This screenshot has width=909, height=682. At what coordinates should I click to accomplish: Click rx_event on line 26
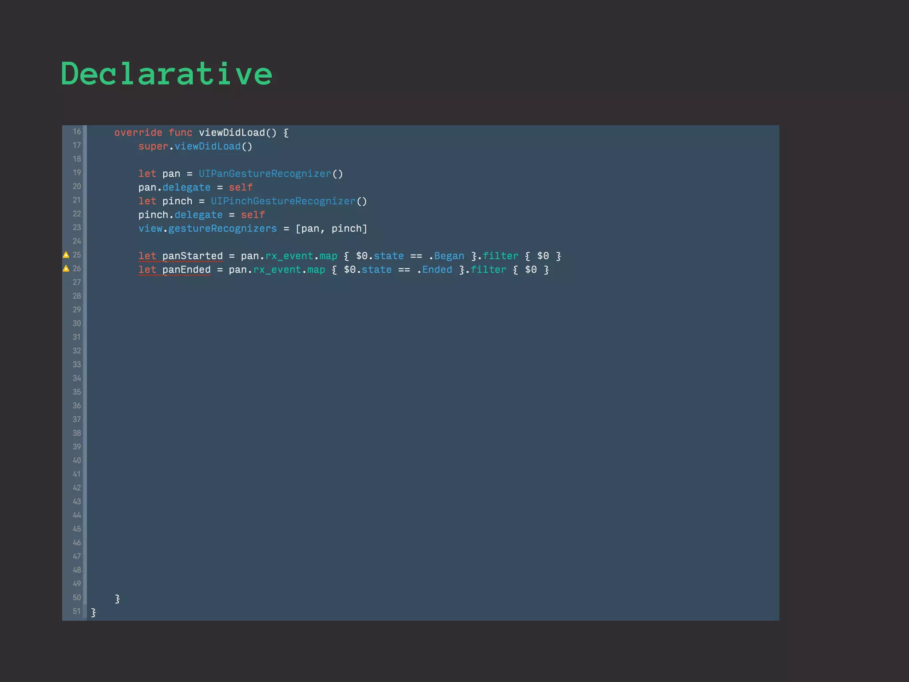point(277,270)
